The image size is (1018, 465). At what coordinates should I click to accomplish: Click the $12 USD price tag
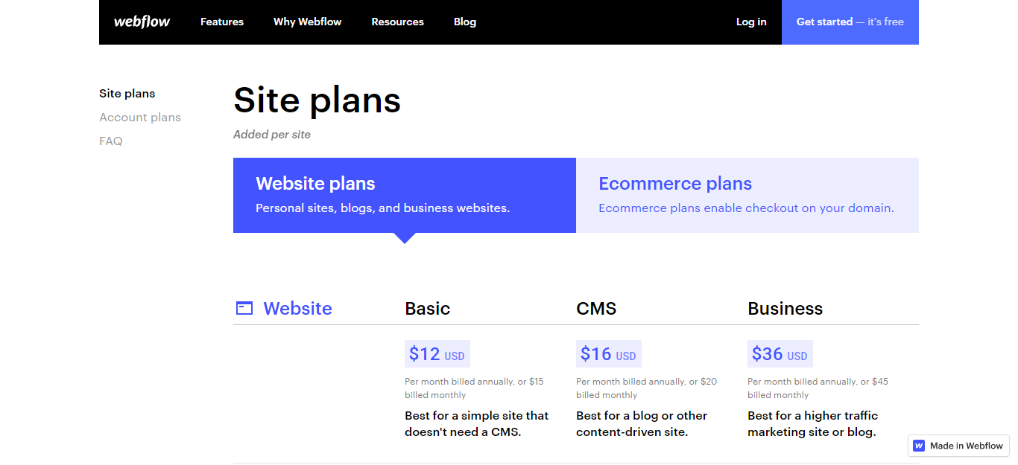pyautogui.click(x=437, y=354)
